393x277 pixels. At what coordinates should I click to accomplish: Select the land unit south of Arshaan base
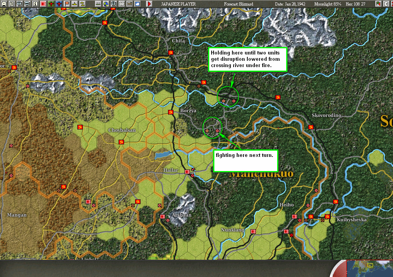(168, 221)
